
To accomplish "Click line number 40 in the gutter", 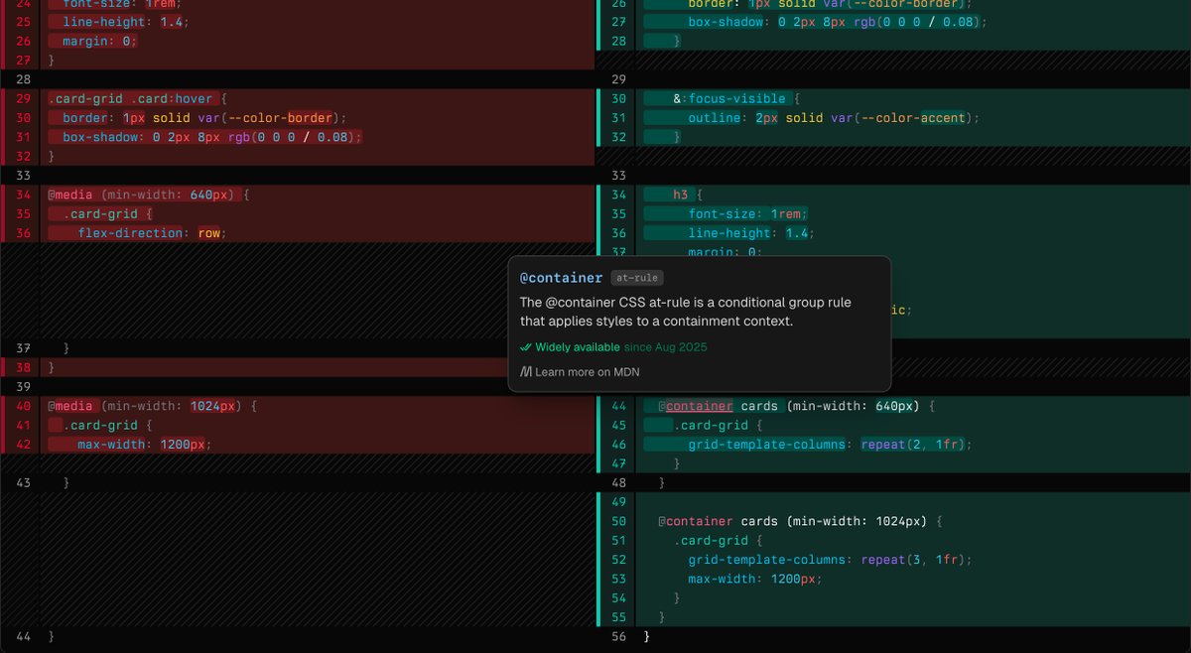I will [23, 406].
